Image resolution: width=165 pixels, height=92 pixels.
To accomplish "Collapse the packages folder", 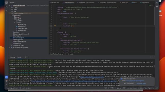I will point(11,15).
